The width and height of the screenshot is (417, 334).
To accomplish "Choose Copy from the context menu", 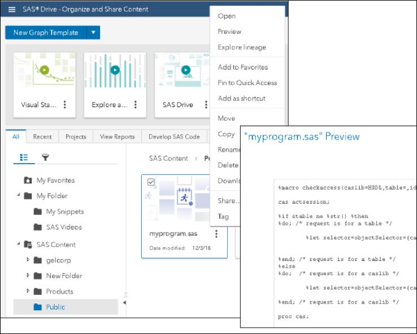I will coord(226,134).
